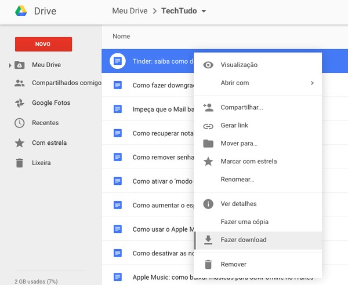This screenshot has height=285, width=348.
Task: Click the chain link icon for Gerar link
Action: tap(208, 126)
